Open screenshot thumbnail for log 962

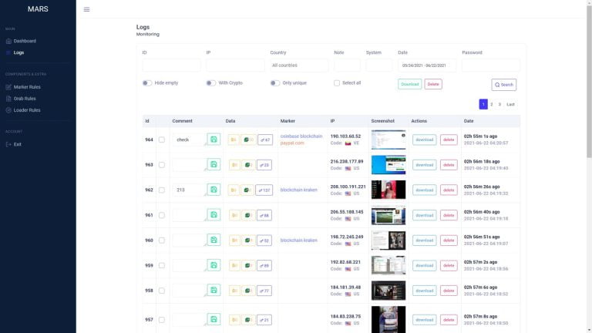coord(388,190)
